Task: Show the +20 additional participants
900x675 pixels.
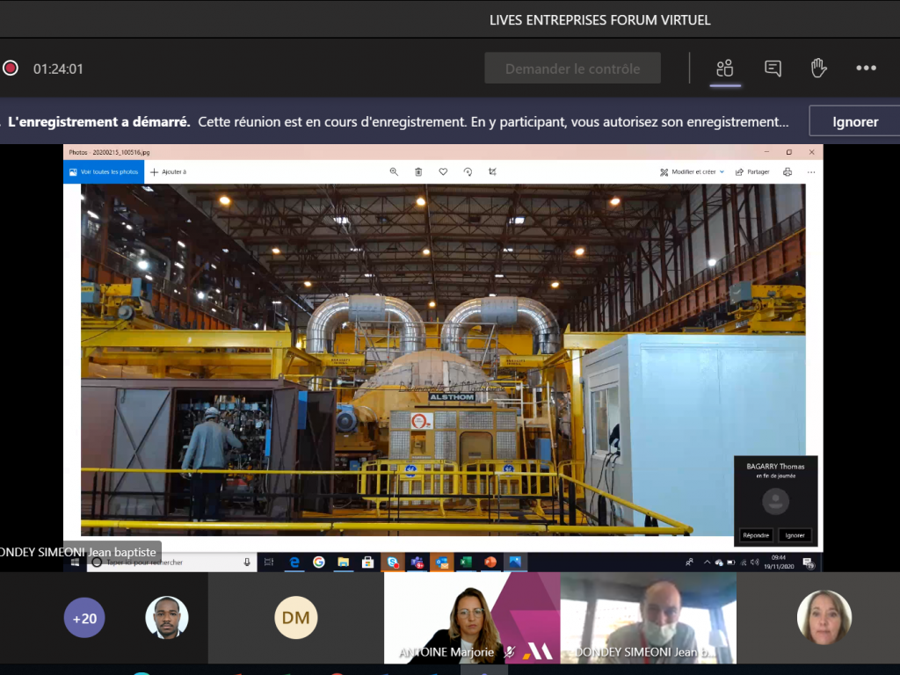Action: 84,618
